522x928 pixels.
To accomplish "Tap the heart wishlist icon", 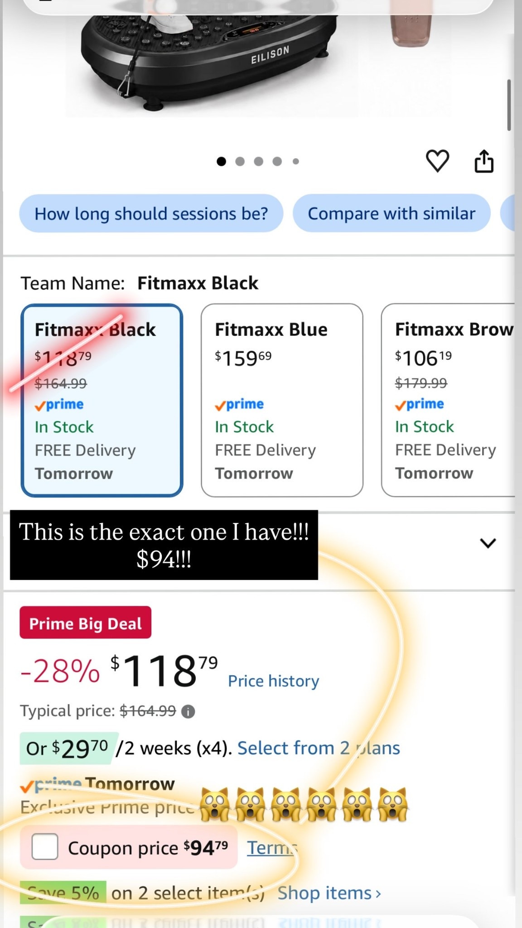I will point(437,161).
